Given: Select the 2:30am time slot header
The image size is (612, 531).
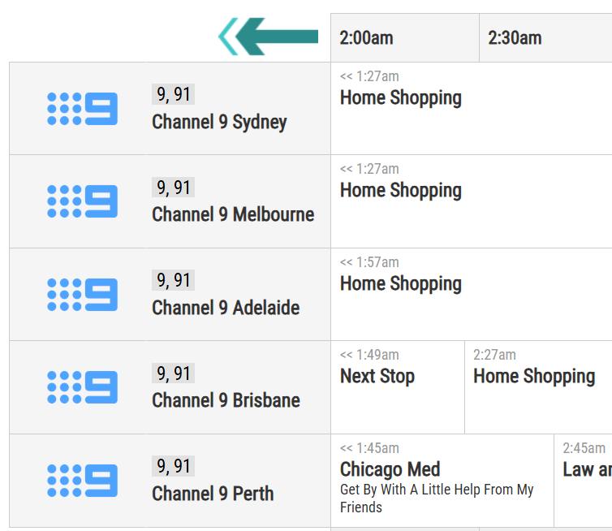Looking at the screenshot, I should coord(545,38).
